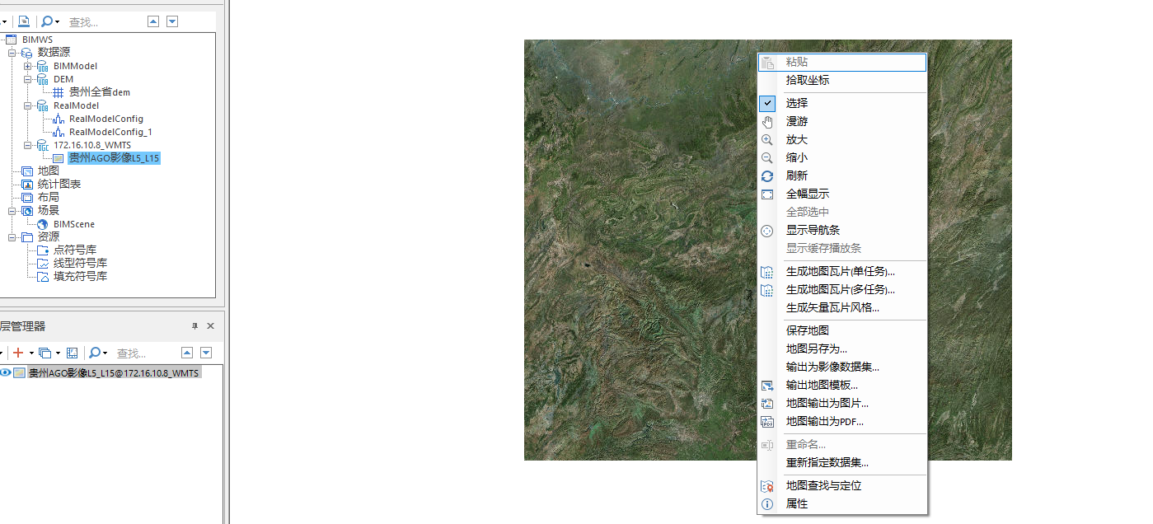Image resolution: width=1153 pixels, height=524 pixels.
Task: Select 线型符号库 under resources
Action: pyautogui.click(x=80, y=264)
